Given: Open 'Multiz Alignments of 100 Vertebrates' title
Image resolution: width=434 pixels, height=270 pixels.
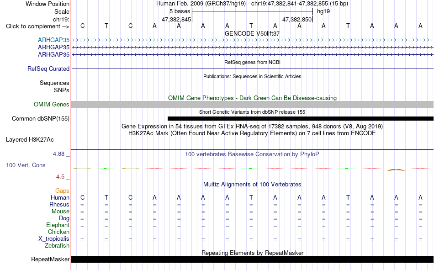Looking at the screenshot, I should pos(252,185).
